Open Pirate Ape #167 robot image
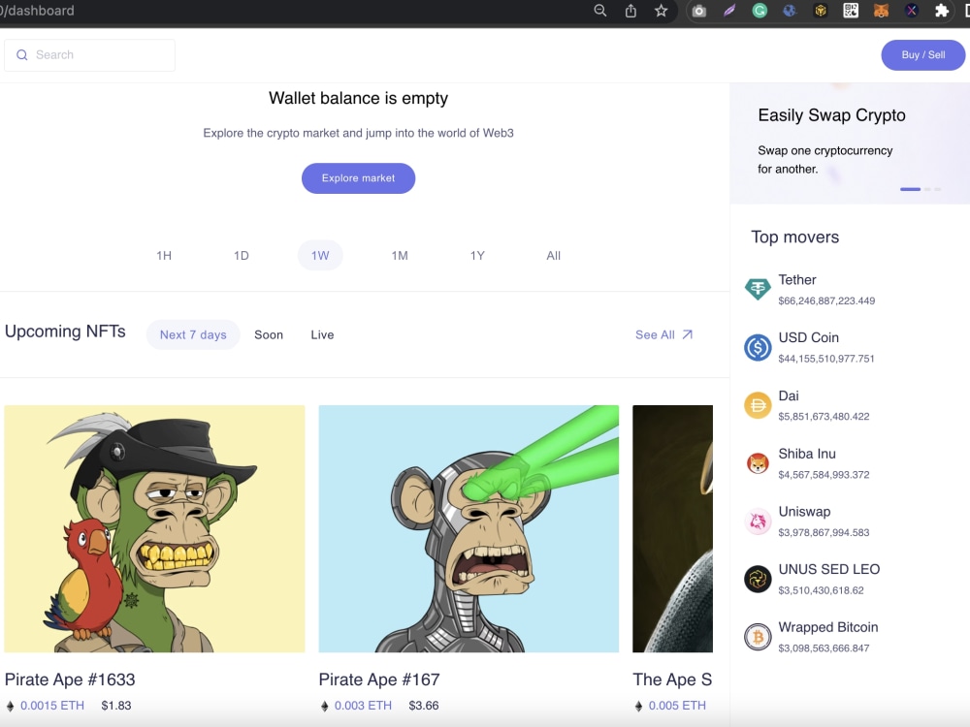The width and height of the screenshot is (970, 727). click(469, 528)
